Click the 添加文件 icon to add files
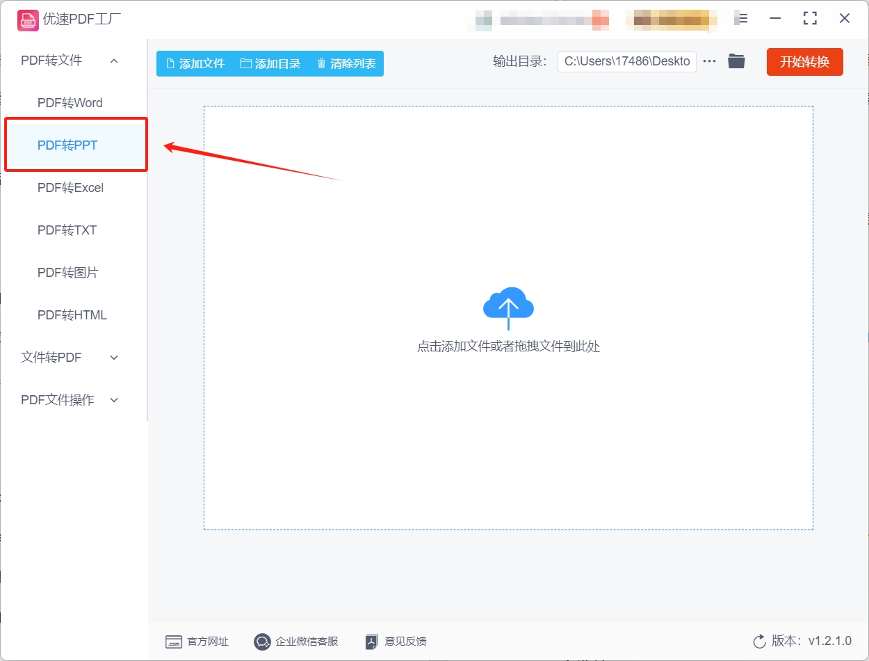 click(169, 63)
